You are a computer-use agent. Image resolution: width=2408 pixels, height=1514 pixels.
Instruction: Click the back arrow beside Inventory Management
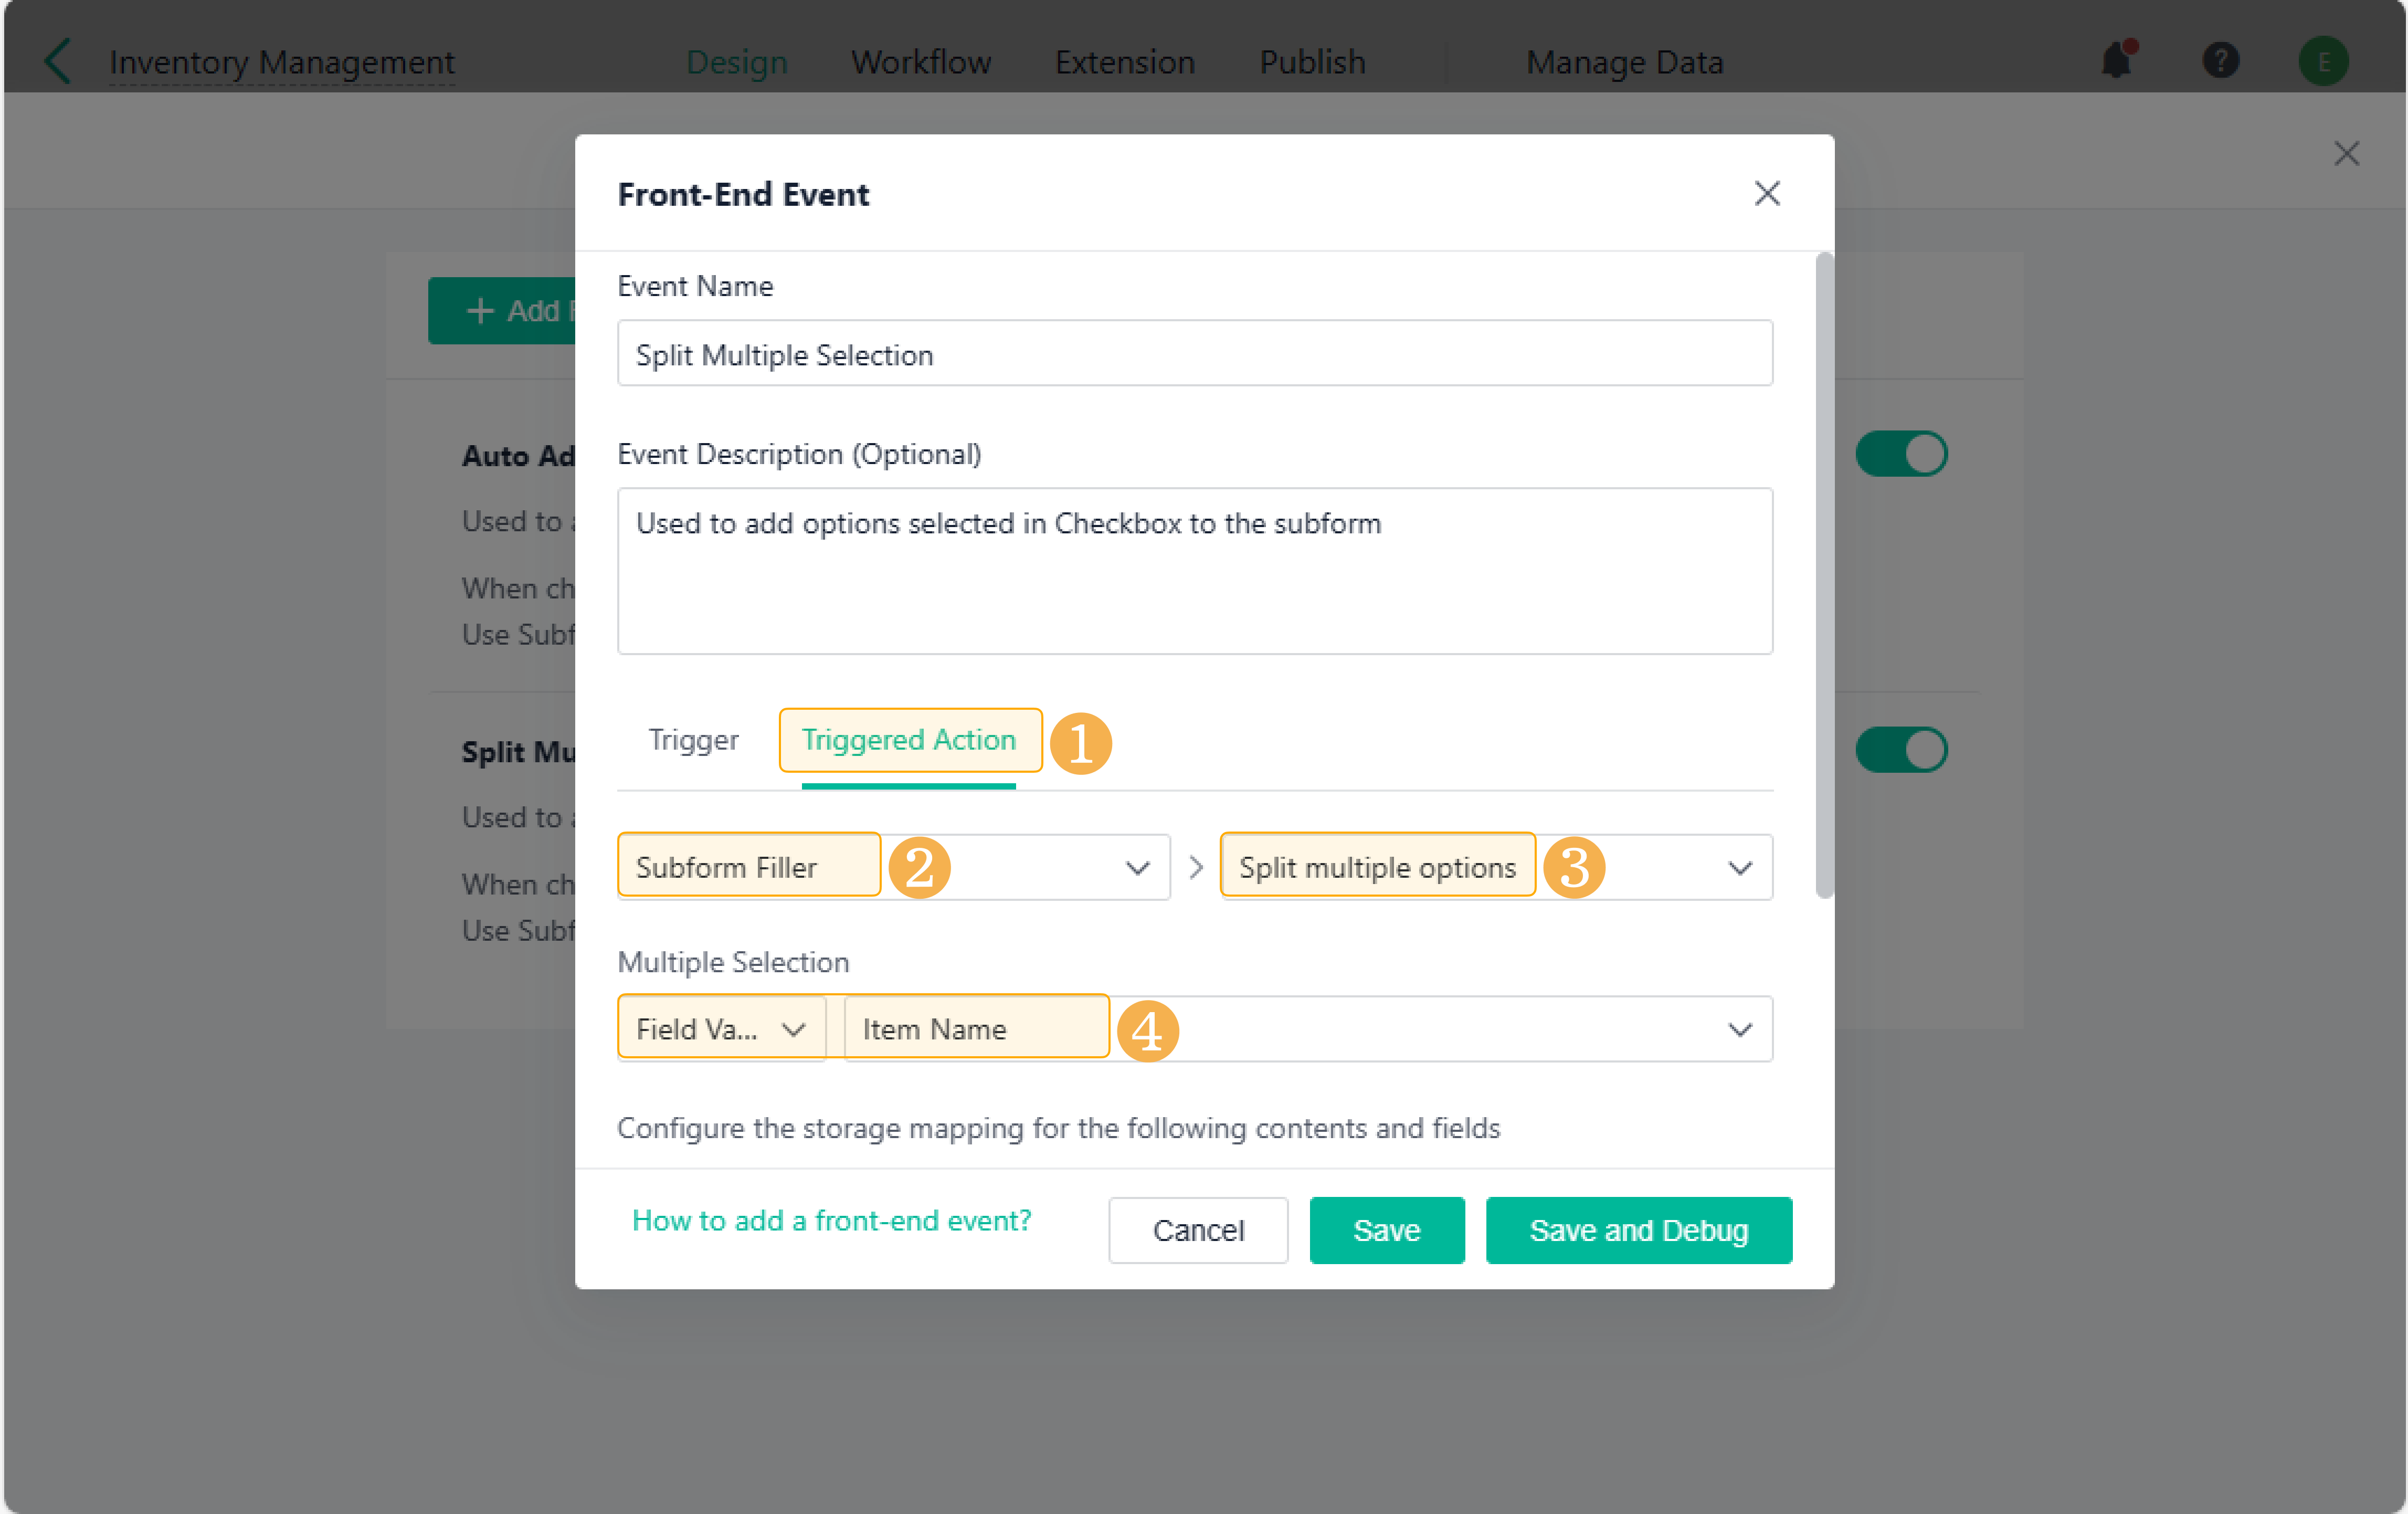pyautogui.click(x=58, y=61)
